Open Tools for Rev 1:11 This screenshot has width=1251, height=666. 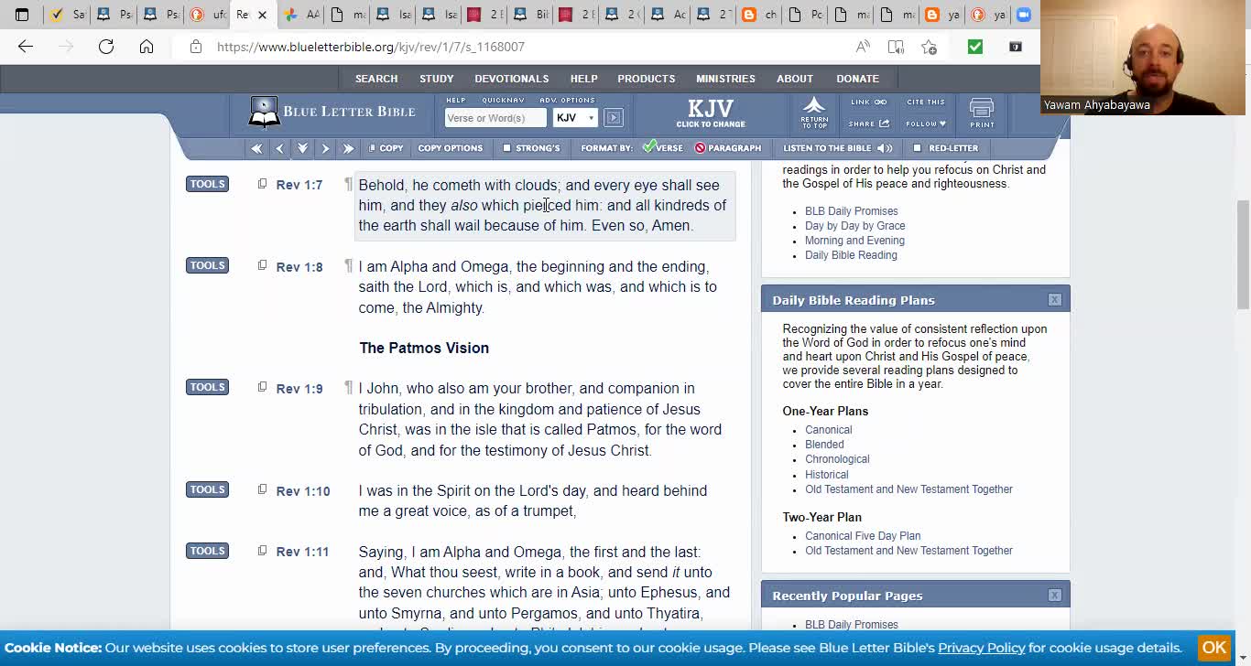(x=207, y=551)
